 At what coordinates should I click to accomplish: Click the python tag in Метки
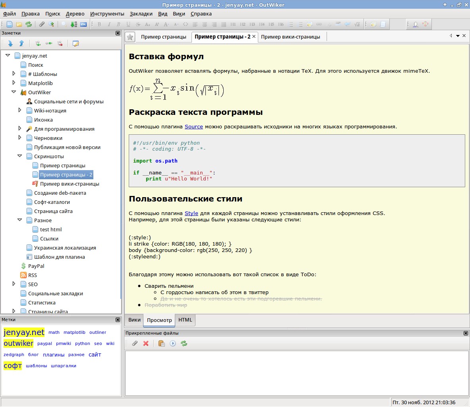[82, 343]
